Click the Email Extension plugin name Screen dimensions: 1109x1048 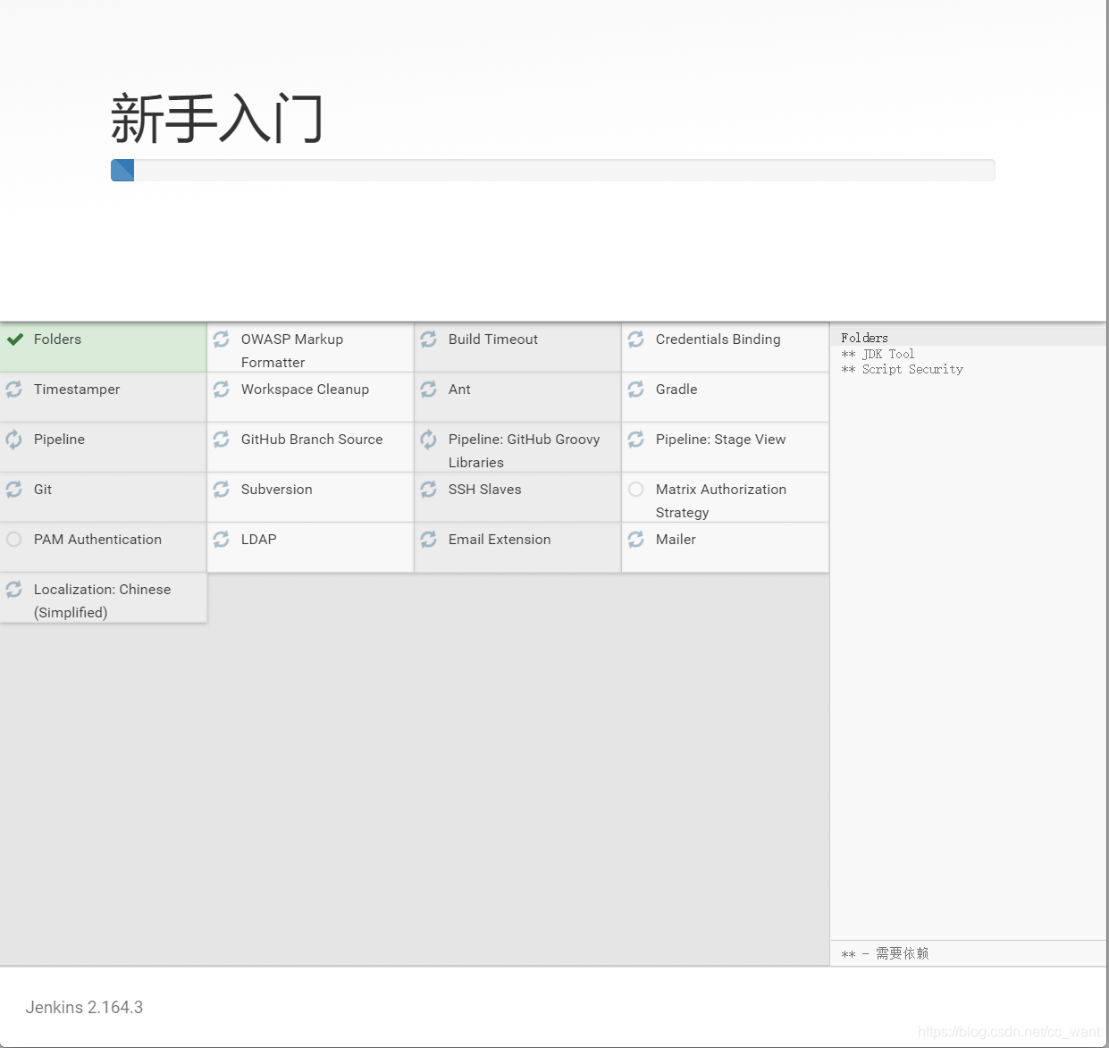tap(500, 540)
